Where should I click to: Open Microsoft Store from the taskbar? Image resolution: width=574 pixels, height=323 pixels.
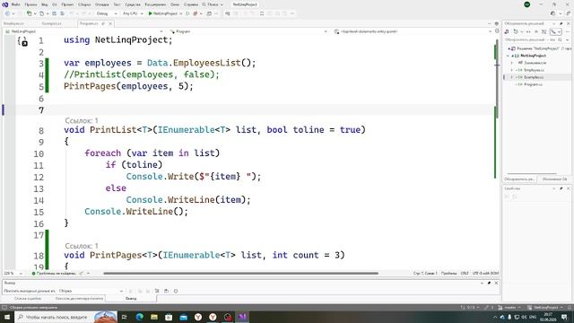click(x=169, y=317)
